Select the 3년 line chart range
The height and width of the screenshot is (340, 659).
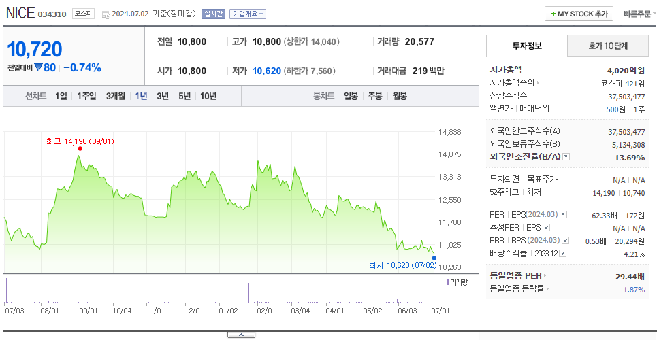click(163, 96)
